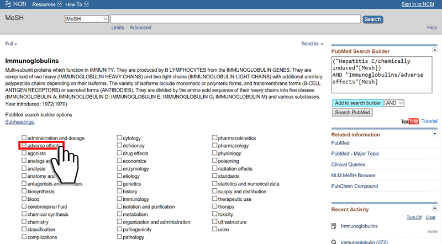Click the Search PubMed button
The width and height of the screenshot is (442, 244).
pyautogui.click(x=352, y=113)
